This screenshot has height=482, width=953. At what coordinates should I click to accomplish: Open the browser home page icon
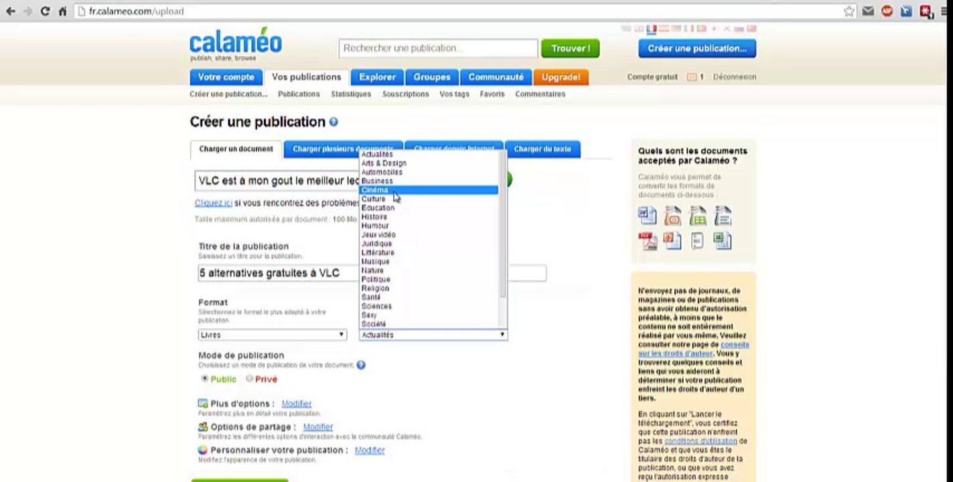(62, 11)
